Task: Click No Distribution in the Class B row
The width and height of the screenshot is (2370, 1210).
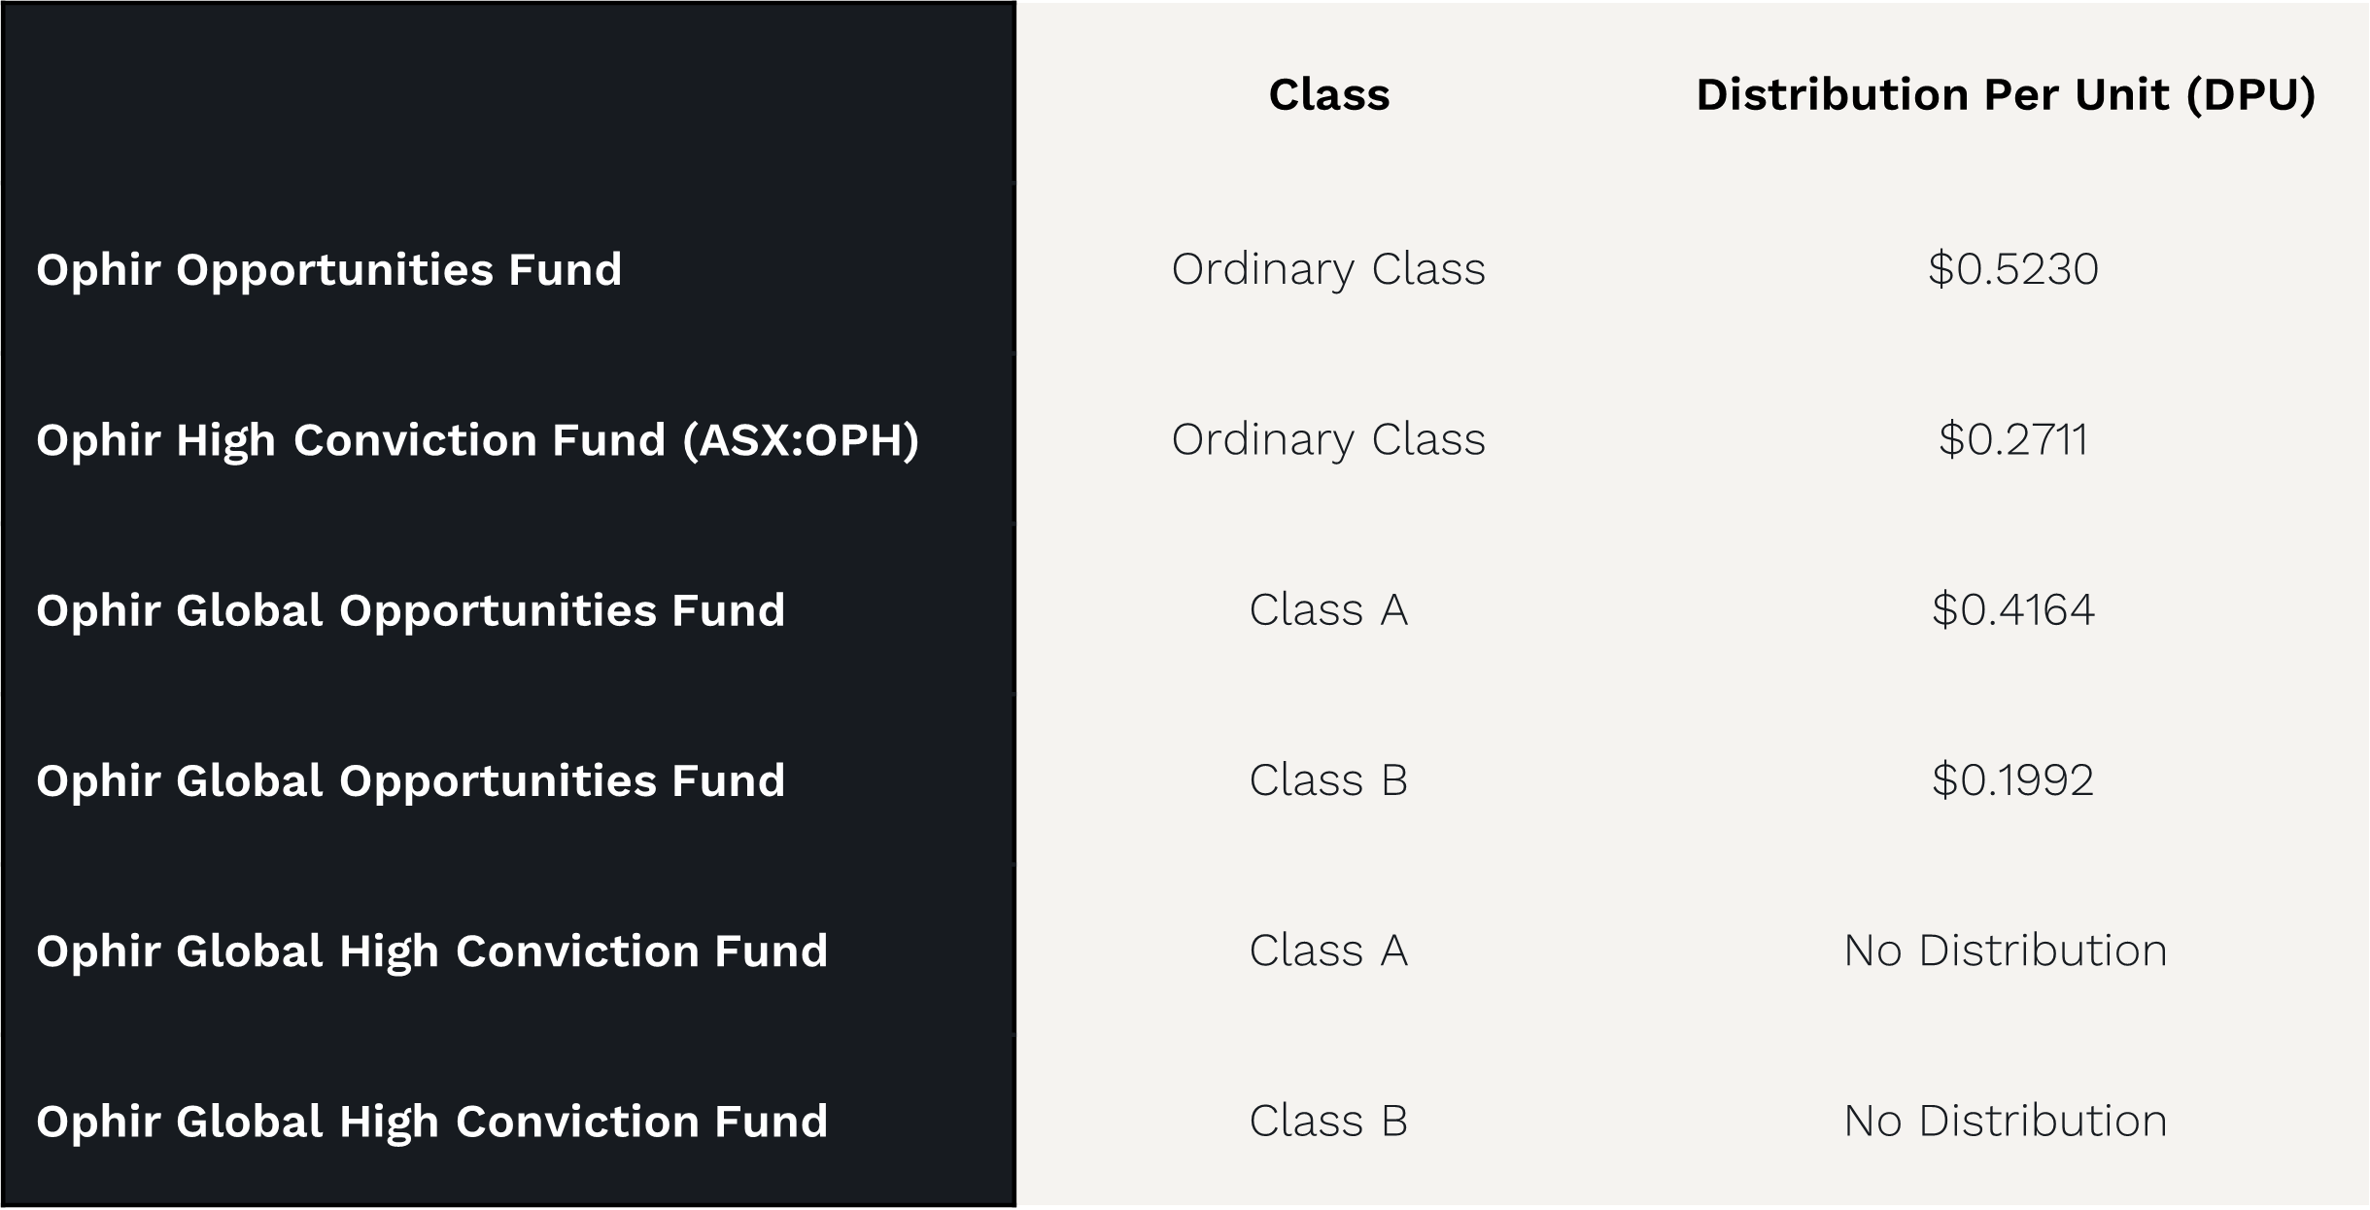Action: click(2006, 1122)
